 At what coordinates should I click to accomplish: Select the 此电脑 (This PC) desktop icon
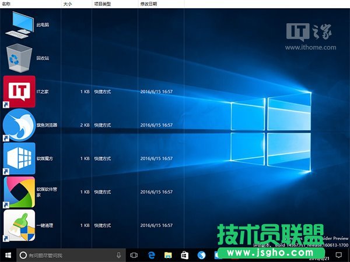pyautogui.click(x=19, y=25)
